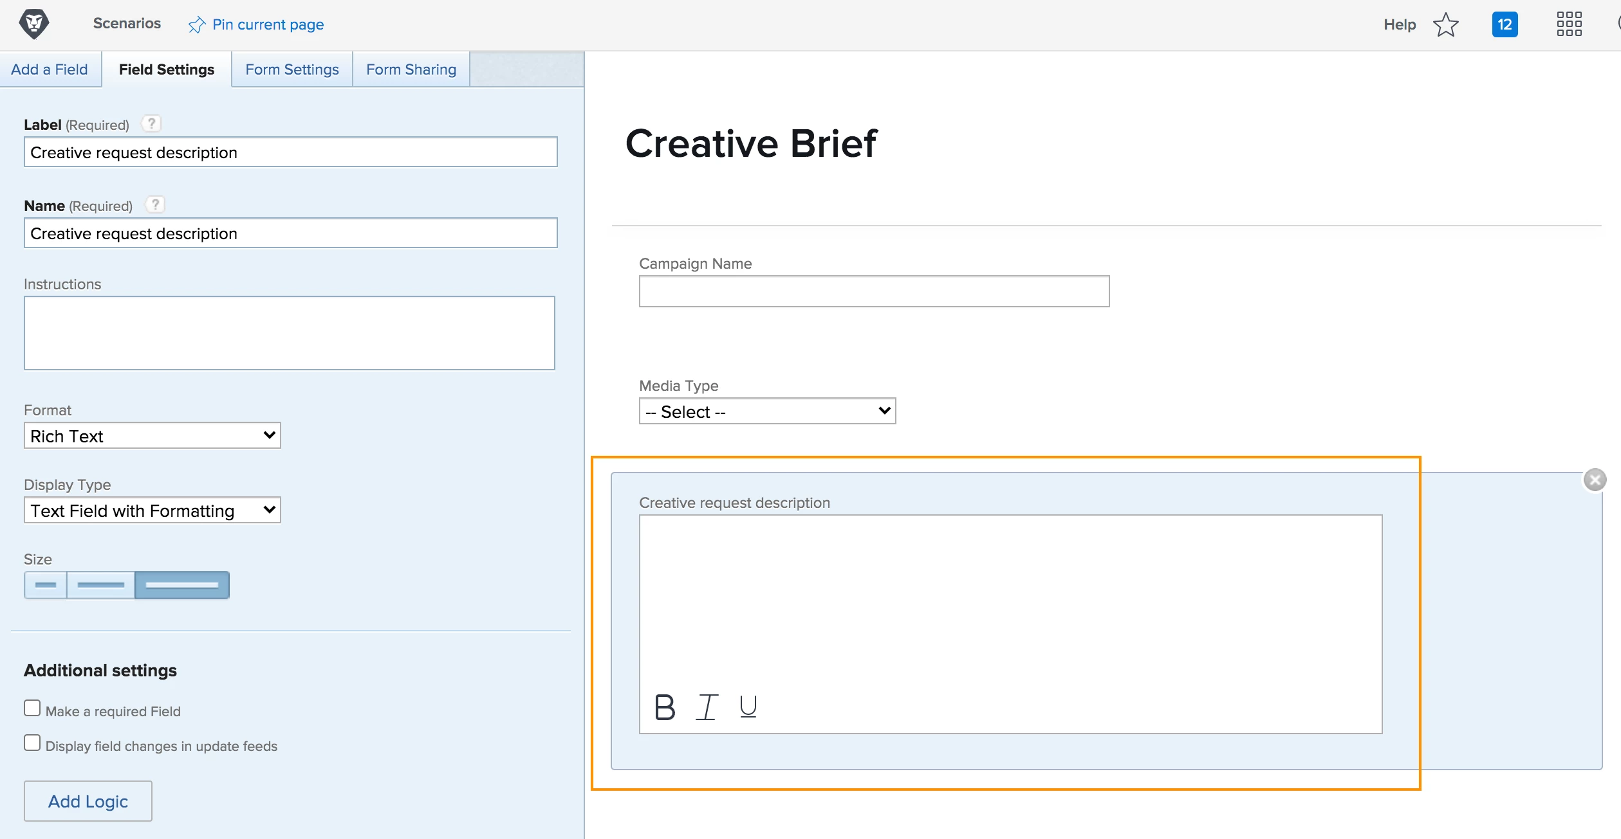The height and width of the screenshot is (839, 1621).
Task: Open the Format dropdown showing Rich Text
Action: click(x=153, y=436)
